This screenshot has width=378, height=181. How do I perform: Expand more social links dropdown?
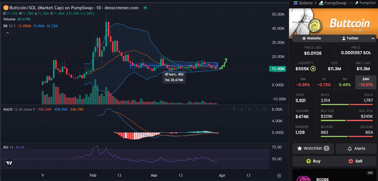(x=373, y=38)
